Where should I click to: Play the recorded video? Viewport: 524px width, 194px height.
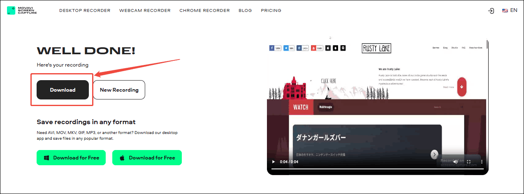click(x=273, y=162)
